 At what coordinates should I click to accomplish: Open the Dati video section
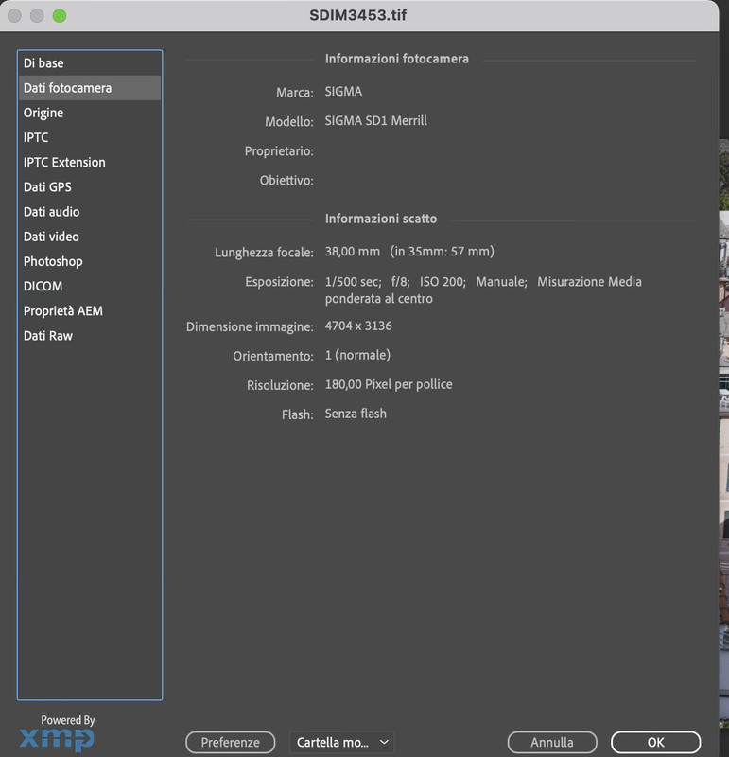tap(90, 237)
